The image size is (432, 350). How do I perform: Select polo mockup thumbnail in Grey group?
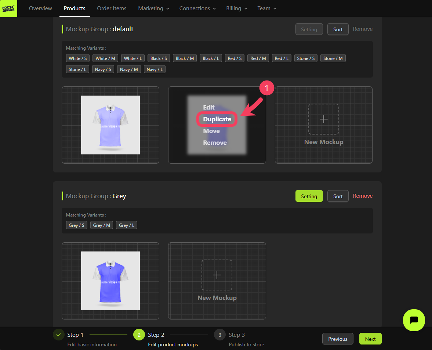pos(110,281)
